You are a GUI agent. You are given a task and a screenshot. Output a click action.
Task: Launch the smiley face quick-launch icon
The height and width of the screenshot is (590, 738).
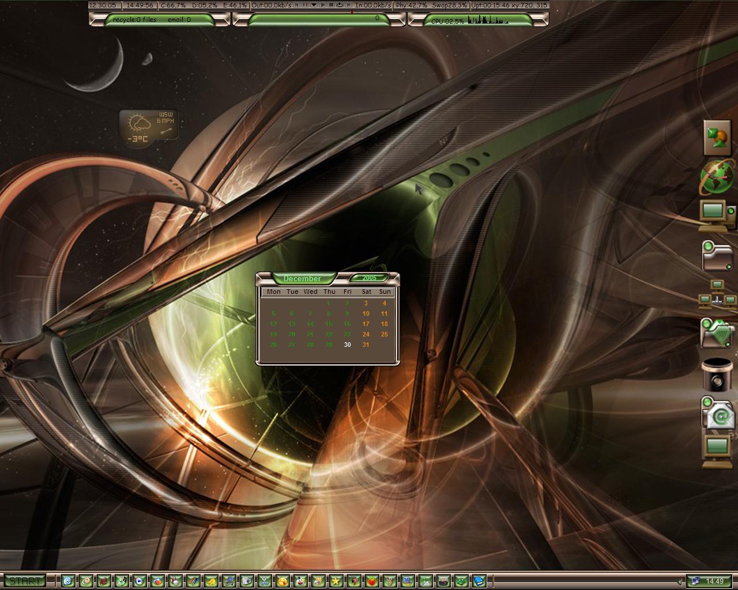coord(282,581)
